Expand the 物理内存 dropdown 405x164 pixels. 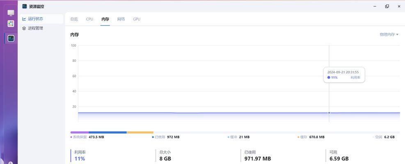(389, 34)
